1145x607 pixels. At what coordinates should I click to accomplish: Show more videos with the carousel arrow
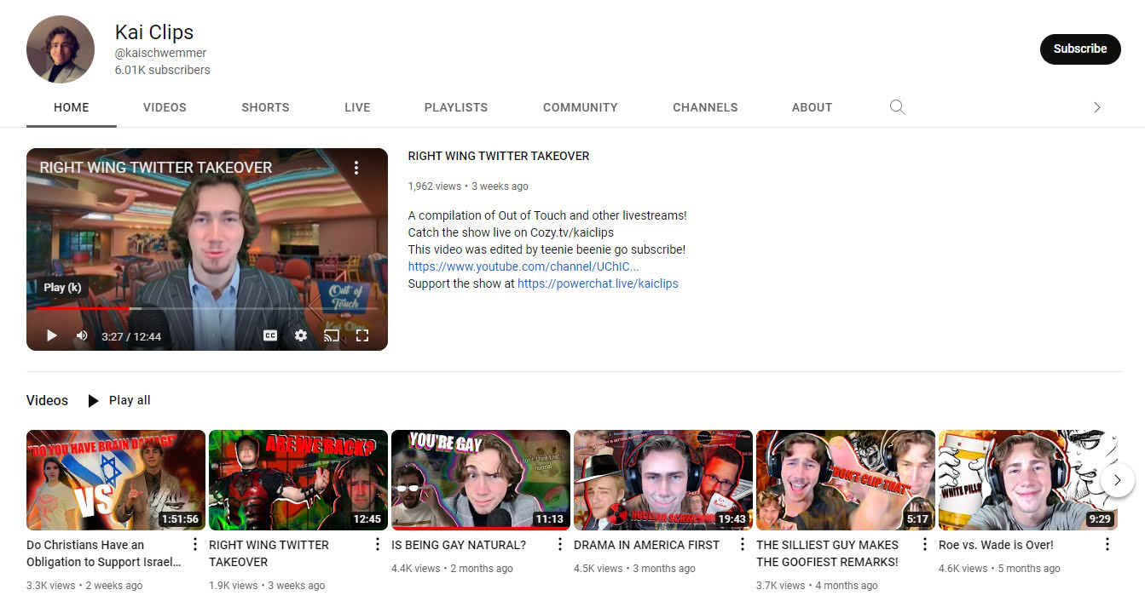click(1117, 479)
